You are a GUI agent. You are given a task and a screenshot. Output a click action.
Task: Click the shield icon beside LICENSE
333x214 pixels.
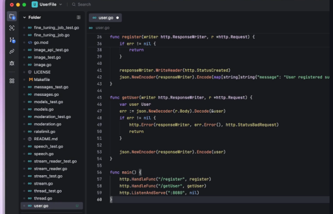[30, 72]
